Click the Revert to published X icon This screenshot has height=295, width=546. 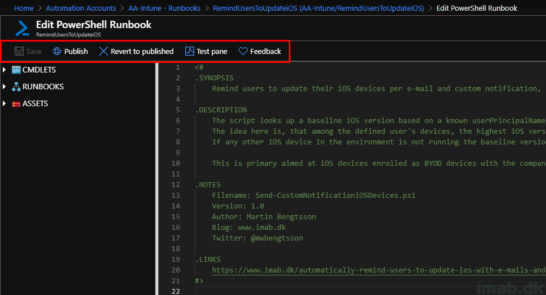104,52
